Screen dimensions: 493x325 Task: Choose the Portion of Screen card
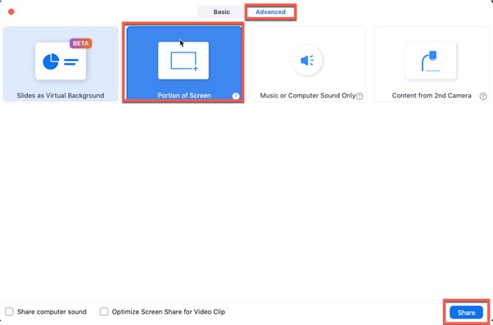[184, 64]
